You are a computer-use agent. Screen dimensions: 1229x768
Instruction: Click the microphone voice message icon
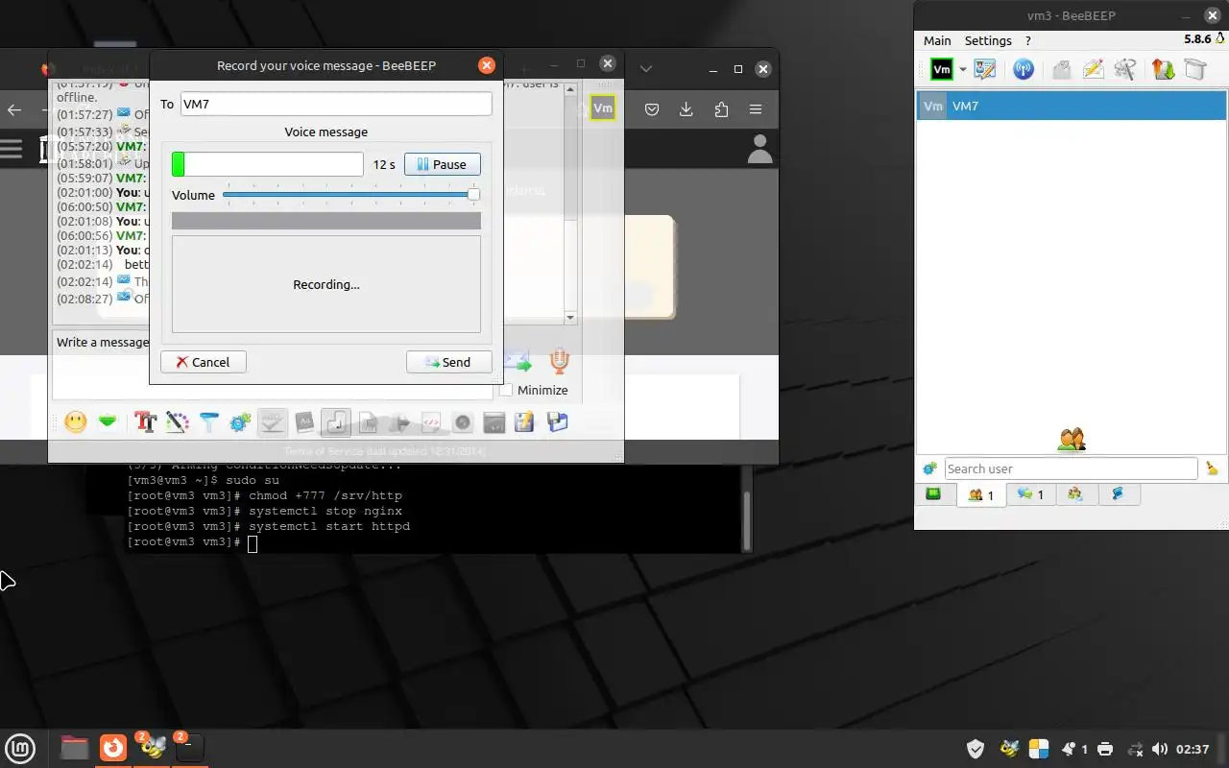pos(559,361)
